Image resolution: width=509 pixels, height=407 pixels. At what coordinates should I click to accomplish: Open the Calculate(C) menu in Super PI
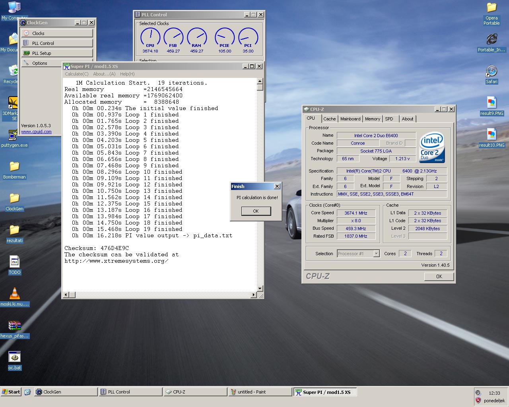click(x=77, y=74)
